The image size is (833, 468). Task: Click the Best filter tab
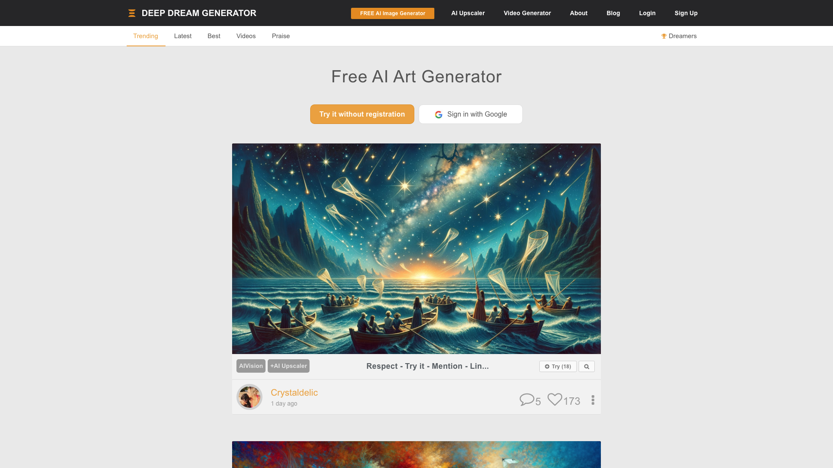pos(214,36)
